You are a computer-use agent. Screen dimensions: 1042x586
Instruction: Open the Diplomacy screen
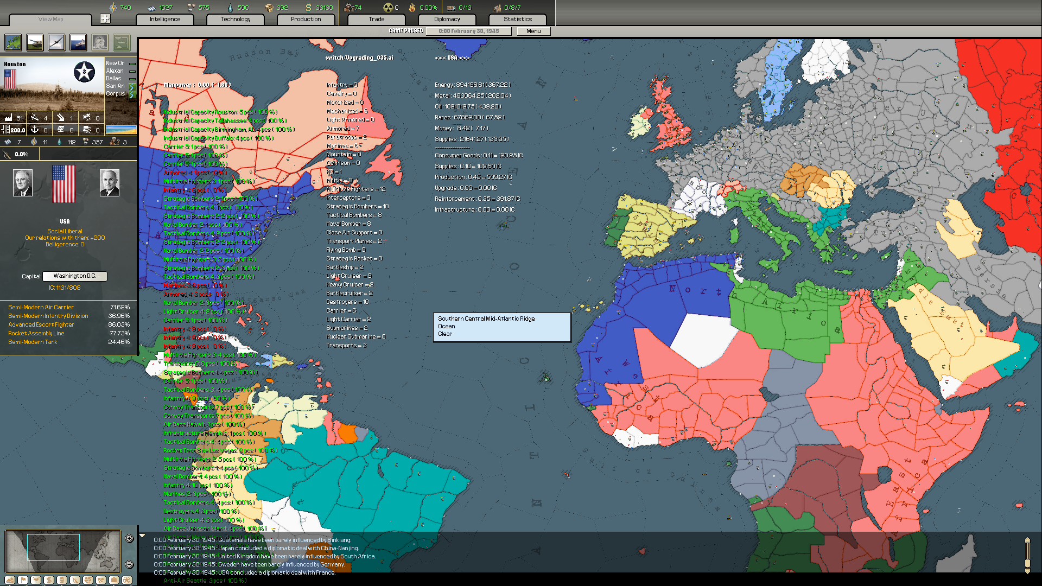446,19
